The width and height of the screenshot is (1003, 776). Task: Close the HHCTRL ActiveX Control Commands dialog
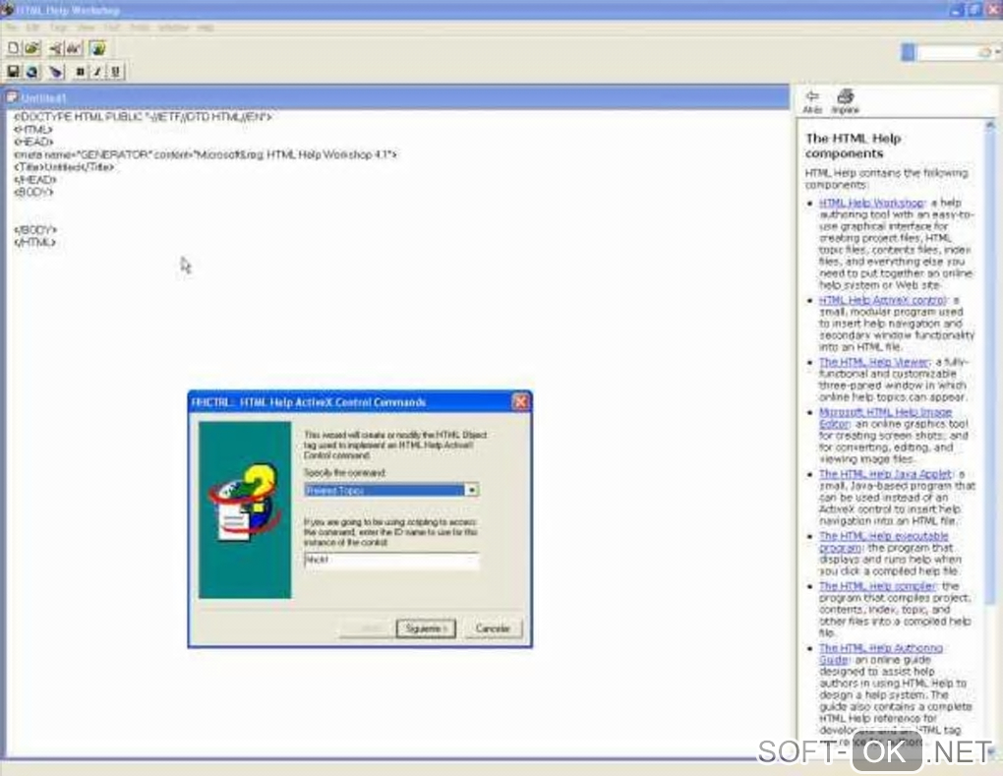tap(521, 401)
